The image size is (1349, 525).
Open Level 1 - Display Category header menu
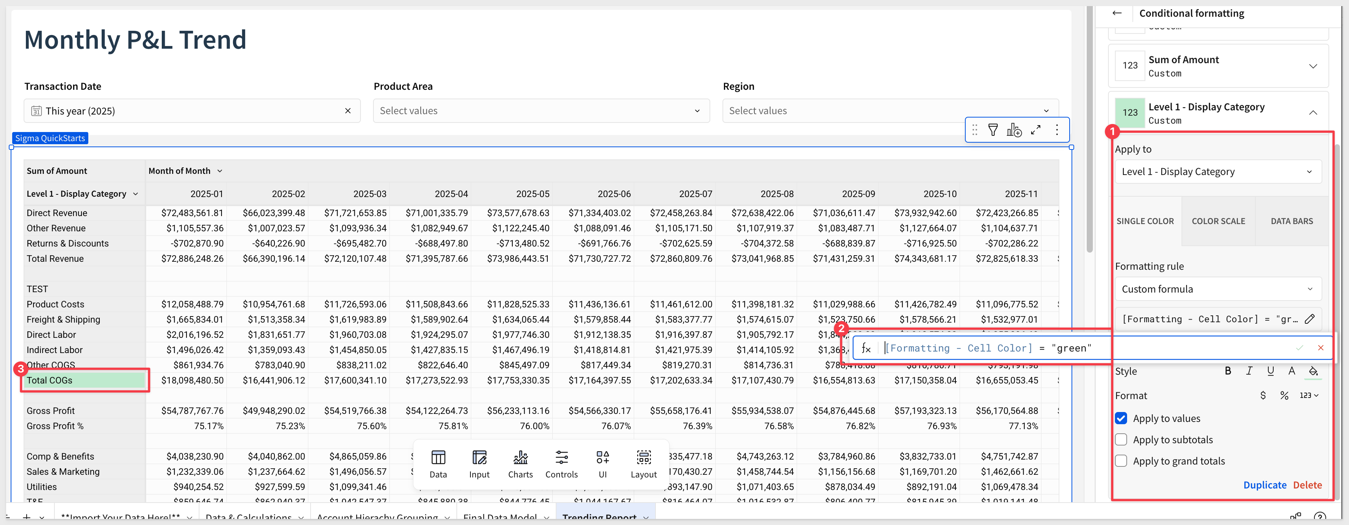[x=136, y=194]
